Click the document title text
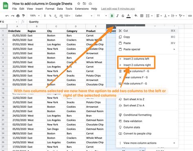Image resolution: width=193 pixels, height=151 pixels. pos(42,4)
